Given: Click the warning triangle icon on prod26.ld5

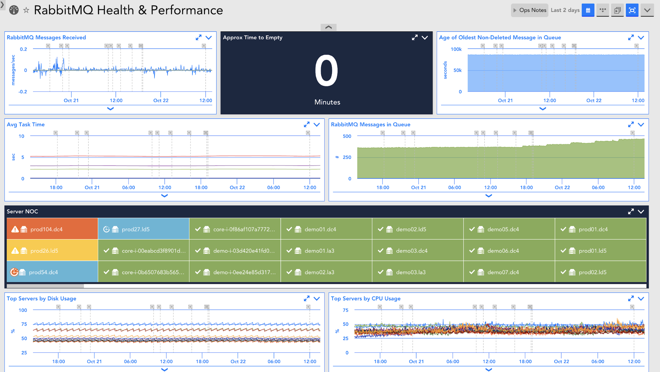Looking at the screenshot, I should coord(15,251).
